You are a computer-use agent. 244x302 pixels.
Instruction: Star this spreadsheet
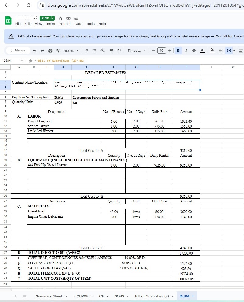coord(61,18)
